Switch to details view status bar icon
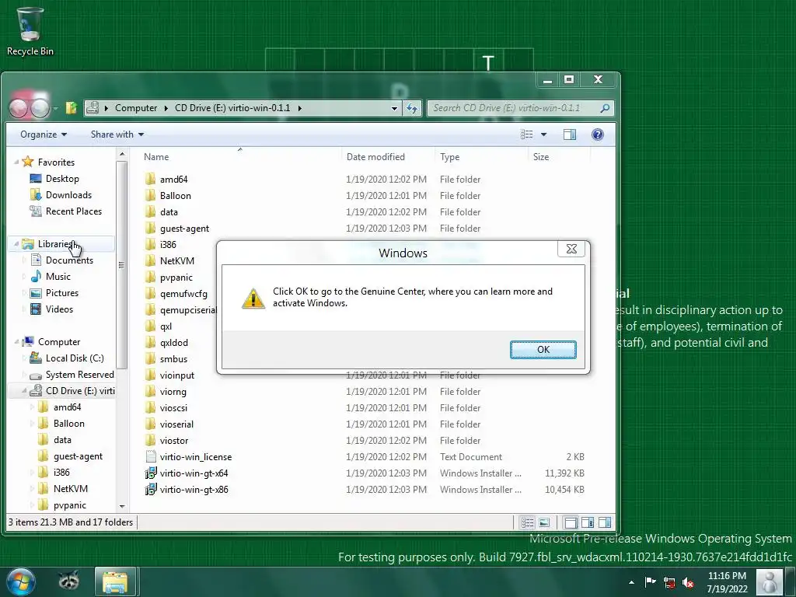Image resolution: width=796 pixels, height=597 pixels. [x=528, y=522]
